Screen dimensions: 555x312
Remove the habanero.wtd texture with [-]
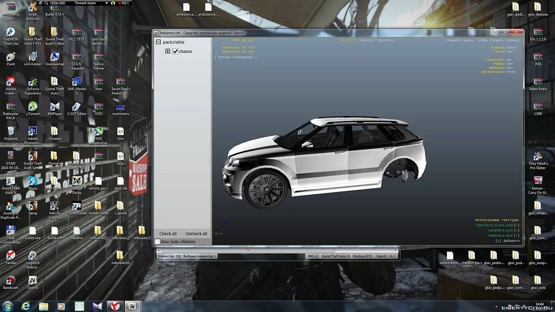pos(517,235)
